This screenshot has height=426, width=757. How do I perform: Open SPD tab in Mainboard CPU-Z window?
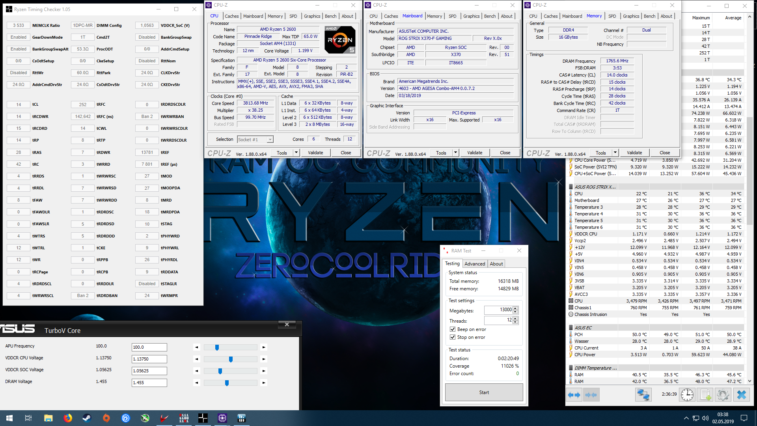(x=452, y=16)
